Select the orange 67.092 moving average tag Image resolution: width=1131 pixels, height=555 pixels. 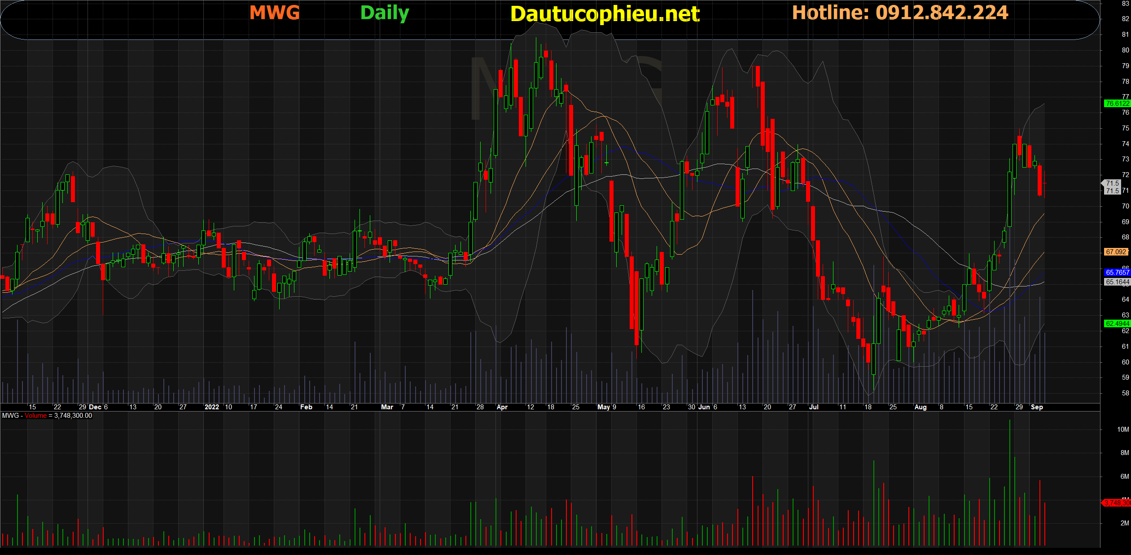(x=1116, y=252)
